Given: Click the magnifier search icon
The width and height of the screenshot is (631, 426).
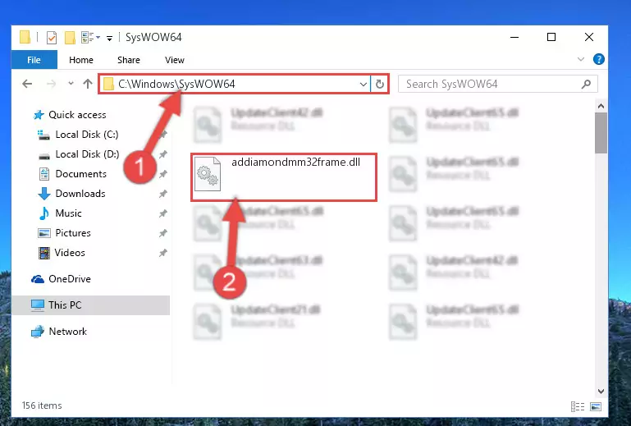Looking at the screenshot, I should click(587, 84).
